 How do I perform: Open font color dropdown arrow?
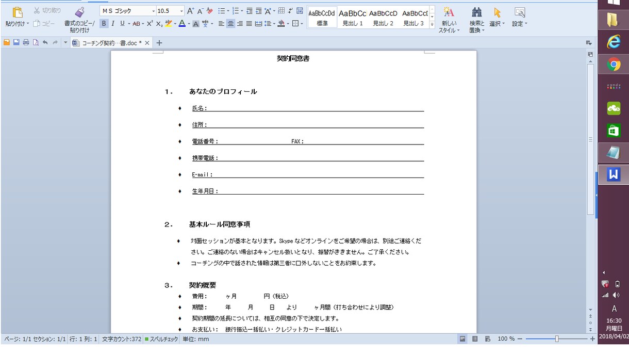tap(189, 24)
